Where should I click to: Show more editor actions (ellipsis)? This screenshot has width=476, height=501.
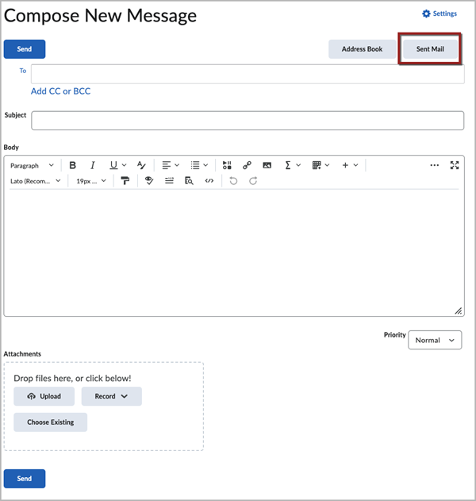[435, 165]
